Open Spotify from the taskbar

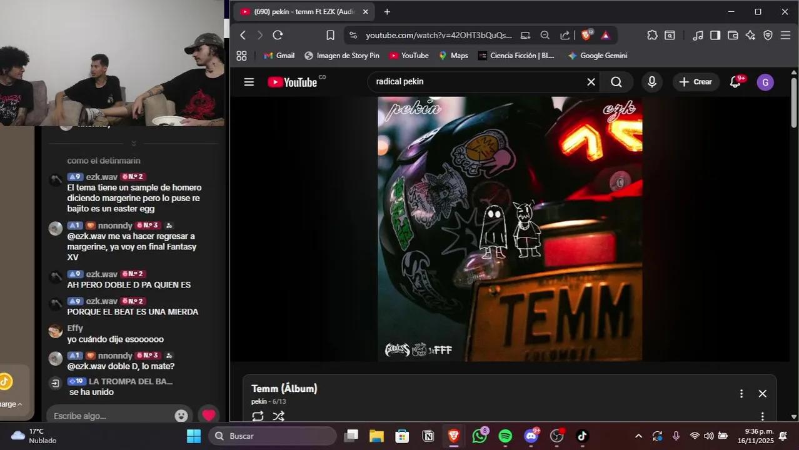(x=506, y=436)
